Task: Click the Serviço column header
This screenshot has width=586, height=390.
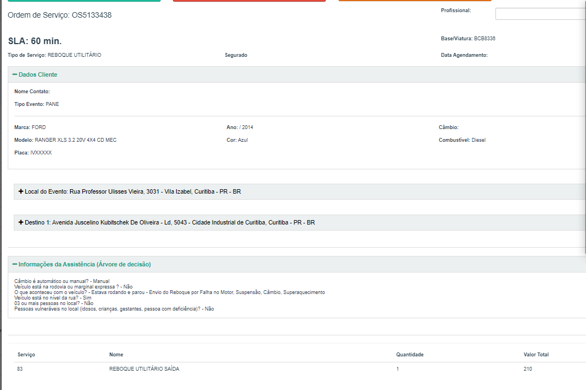Action: tap(26, 355)
